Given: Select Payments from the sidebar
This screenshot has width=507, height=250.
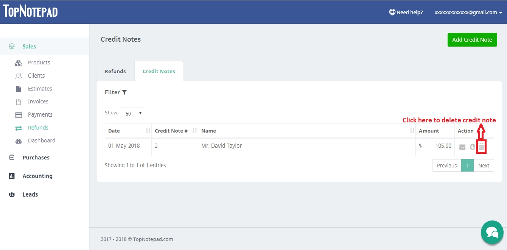Looking at the screenshot, I should 40,114.
